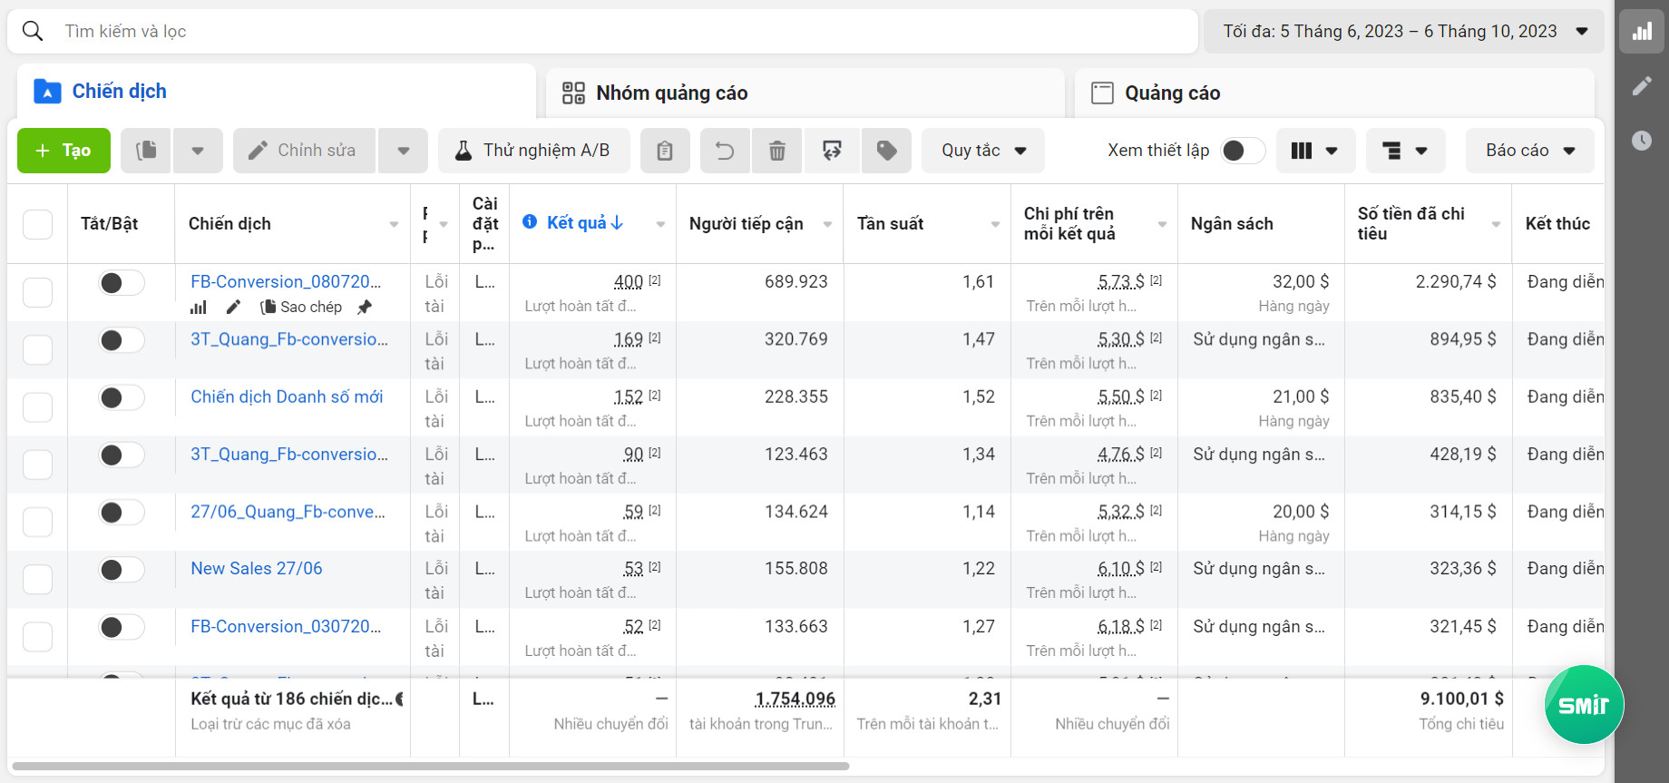Check the select-all header checkbox
This screenshot has height=783, width=1669.
pyautogui.click(x=37, y=224)
